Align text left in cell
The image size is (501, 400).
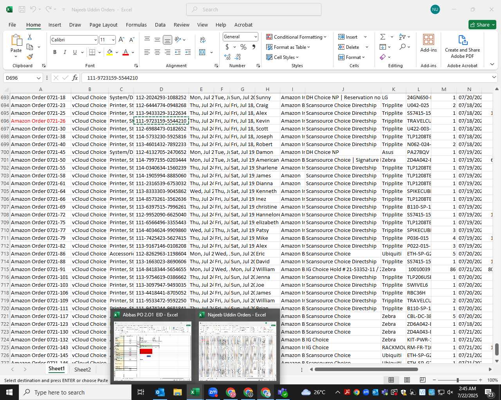(x=147, y=52)
